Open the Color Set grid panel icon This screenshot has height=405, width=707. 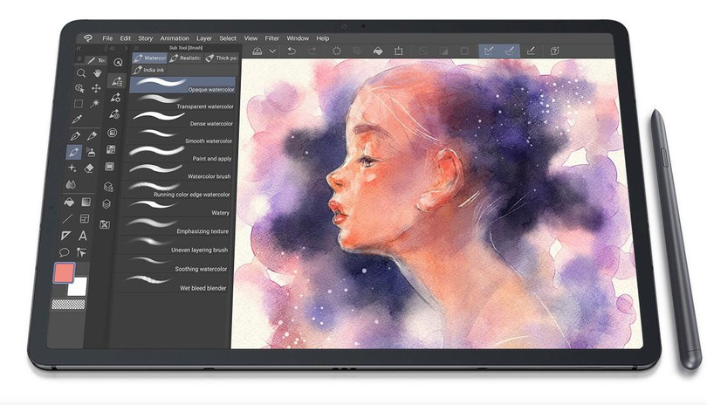coord(111,149)
